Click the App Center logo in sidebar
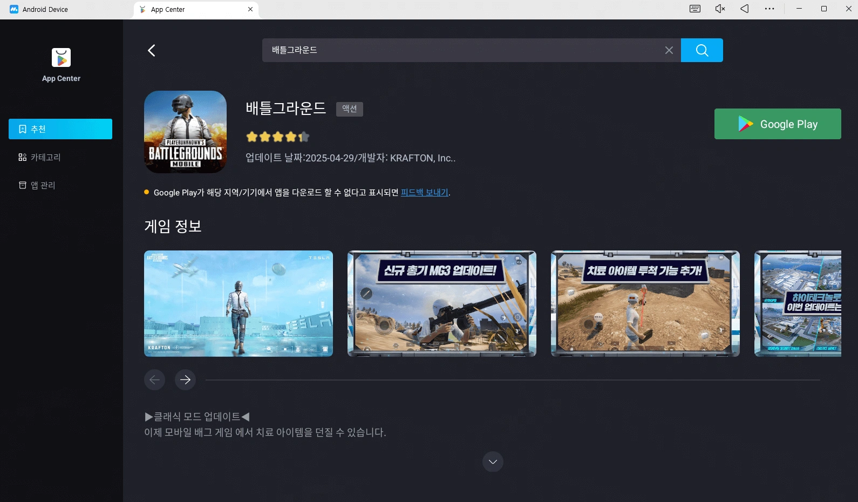858x502 pixels. coord(61,58)
